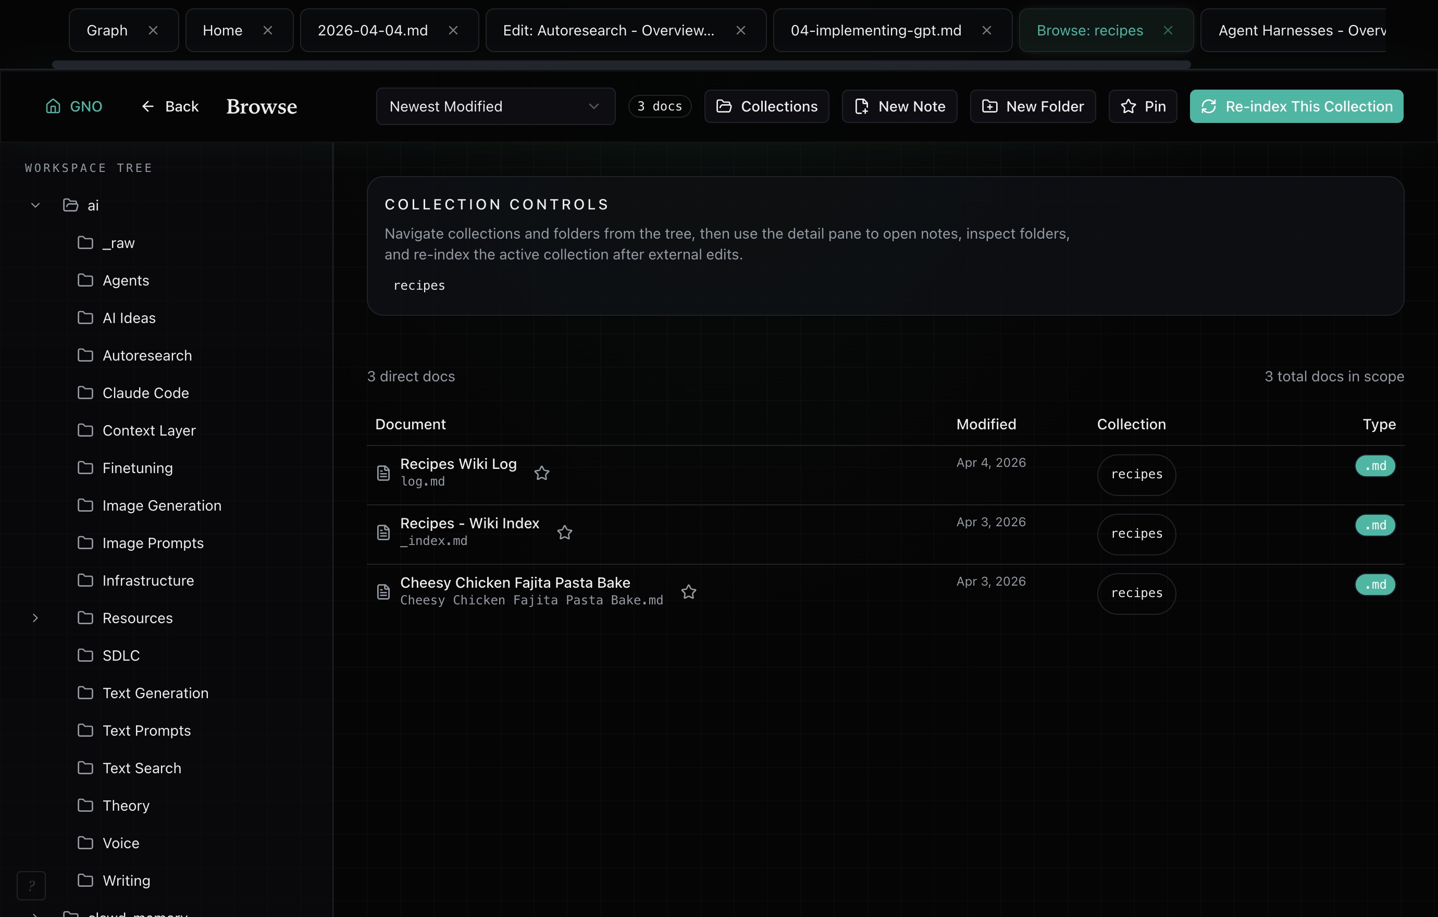Viewport: 1438px width, 917px height.
Task: Switch to the 2026-04-04.md tab
Action: click(x=373, y=30)
